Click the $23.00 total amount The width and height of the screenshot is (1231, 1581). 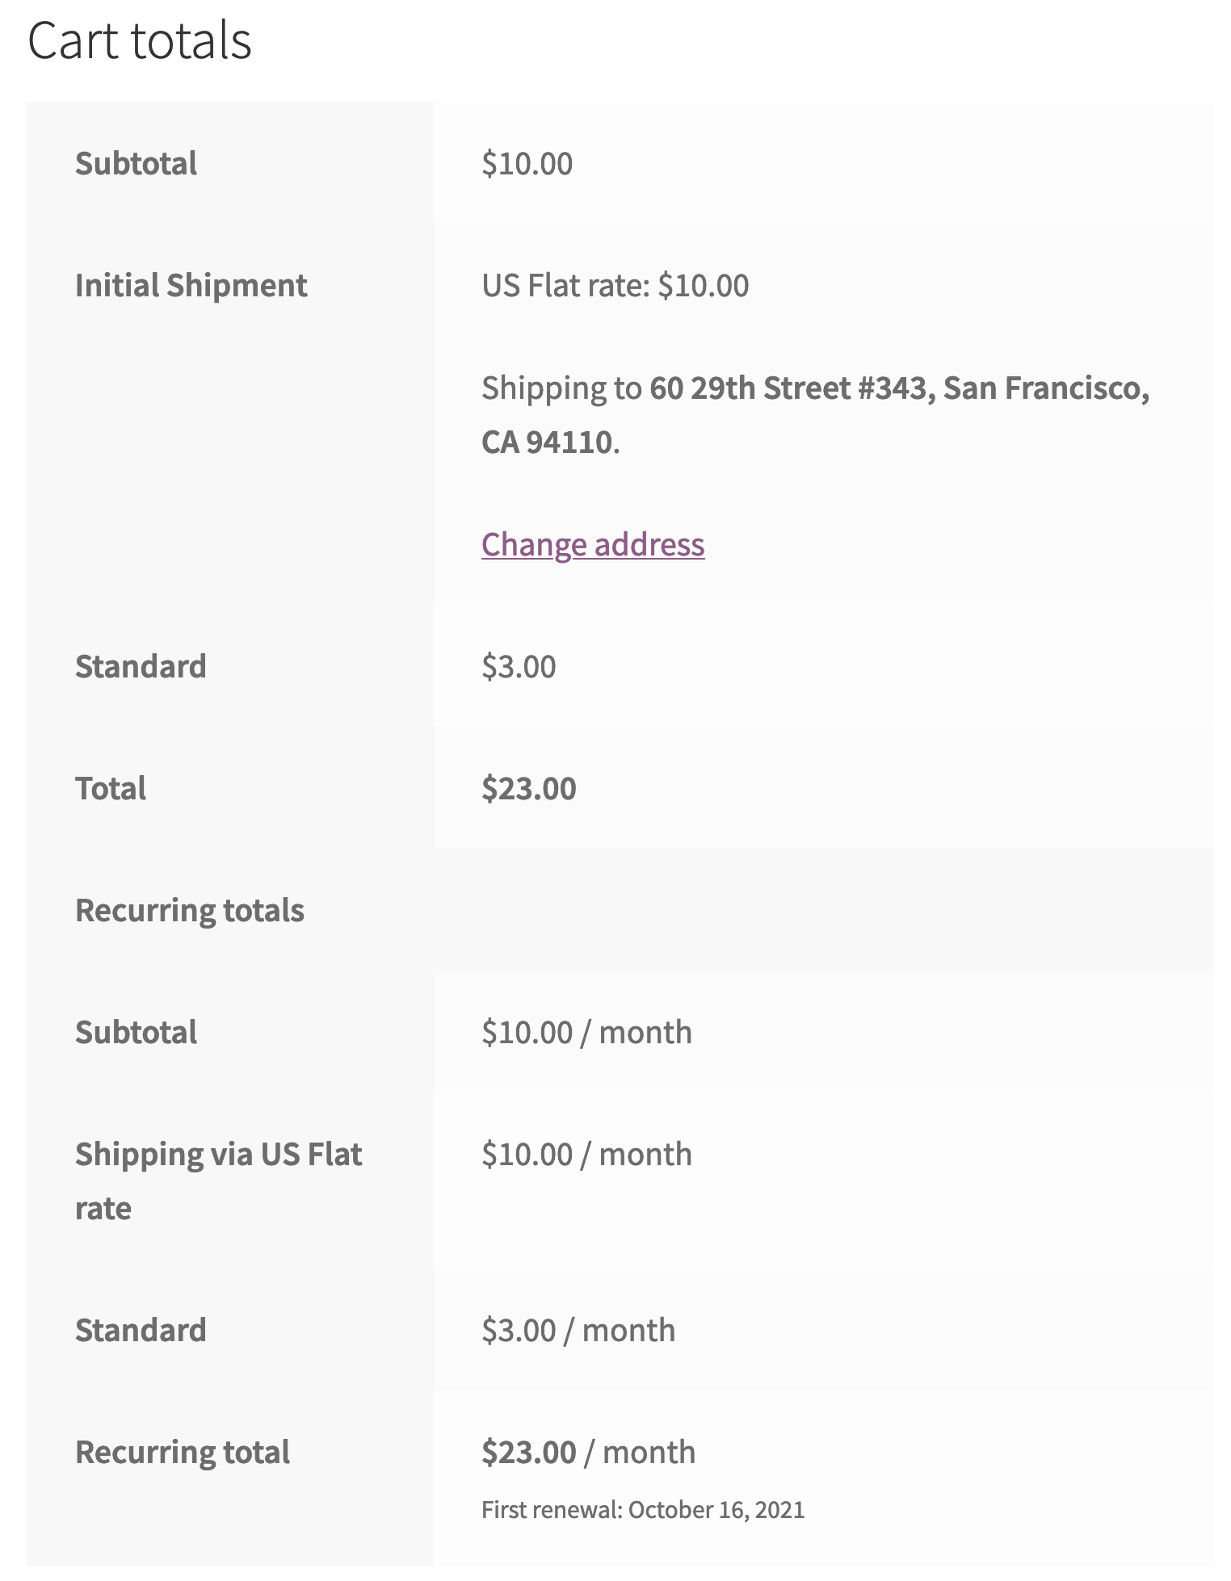click(528, 788)
